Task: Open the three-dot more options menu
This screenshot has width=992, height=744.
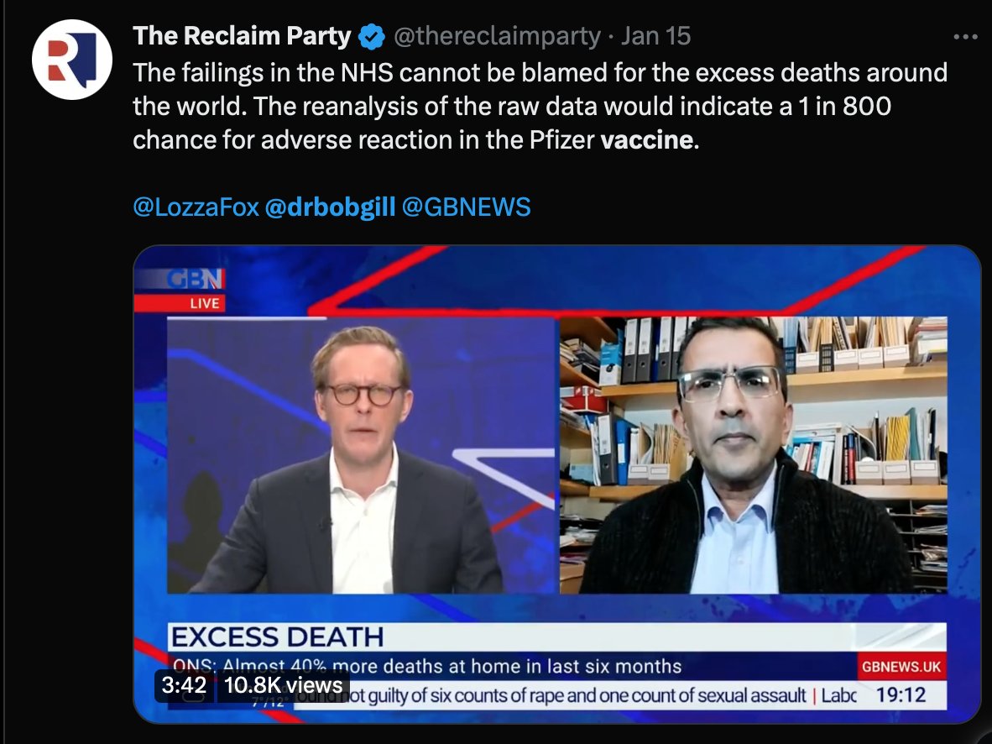Action: point(965,37)
